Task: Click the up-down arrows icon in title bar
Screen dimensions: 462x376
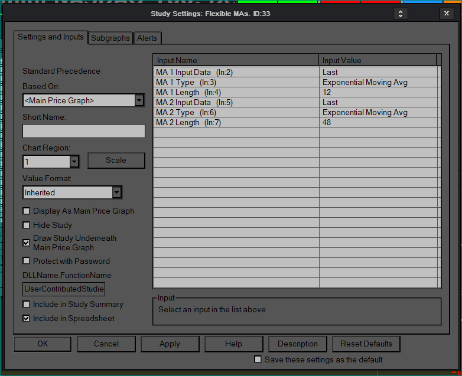Action: tap(400, 14)
